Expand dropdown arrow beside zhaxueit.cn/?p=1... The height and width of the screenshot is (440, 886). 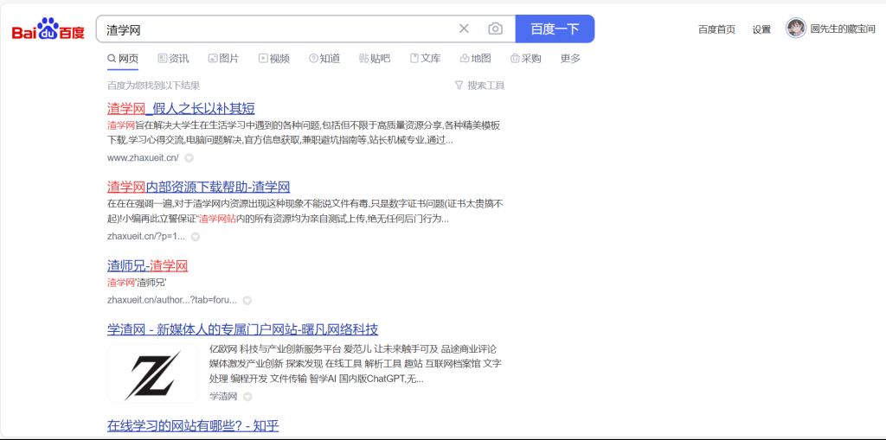coord(196,237)
